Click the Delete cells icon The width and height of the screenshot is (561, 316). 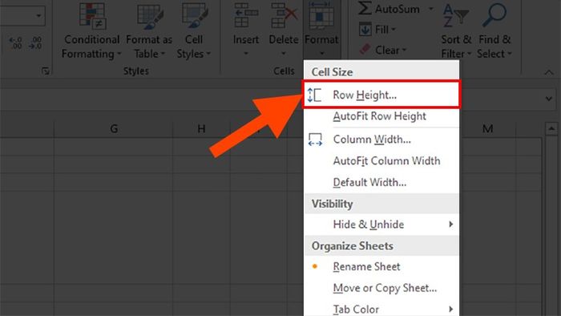tap(284, 15)
